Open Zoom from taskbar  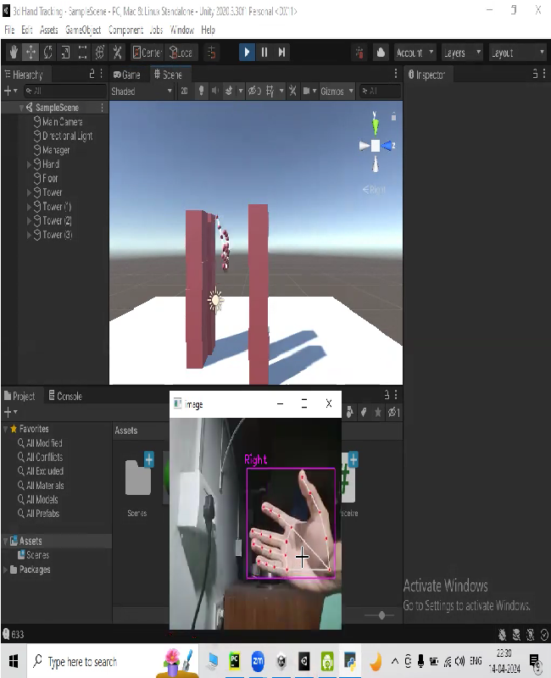(x=258, y=661)
